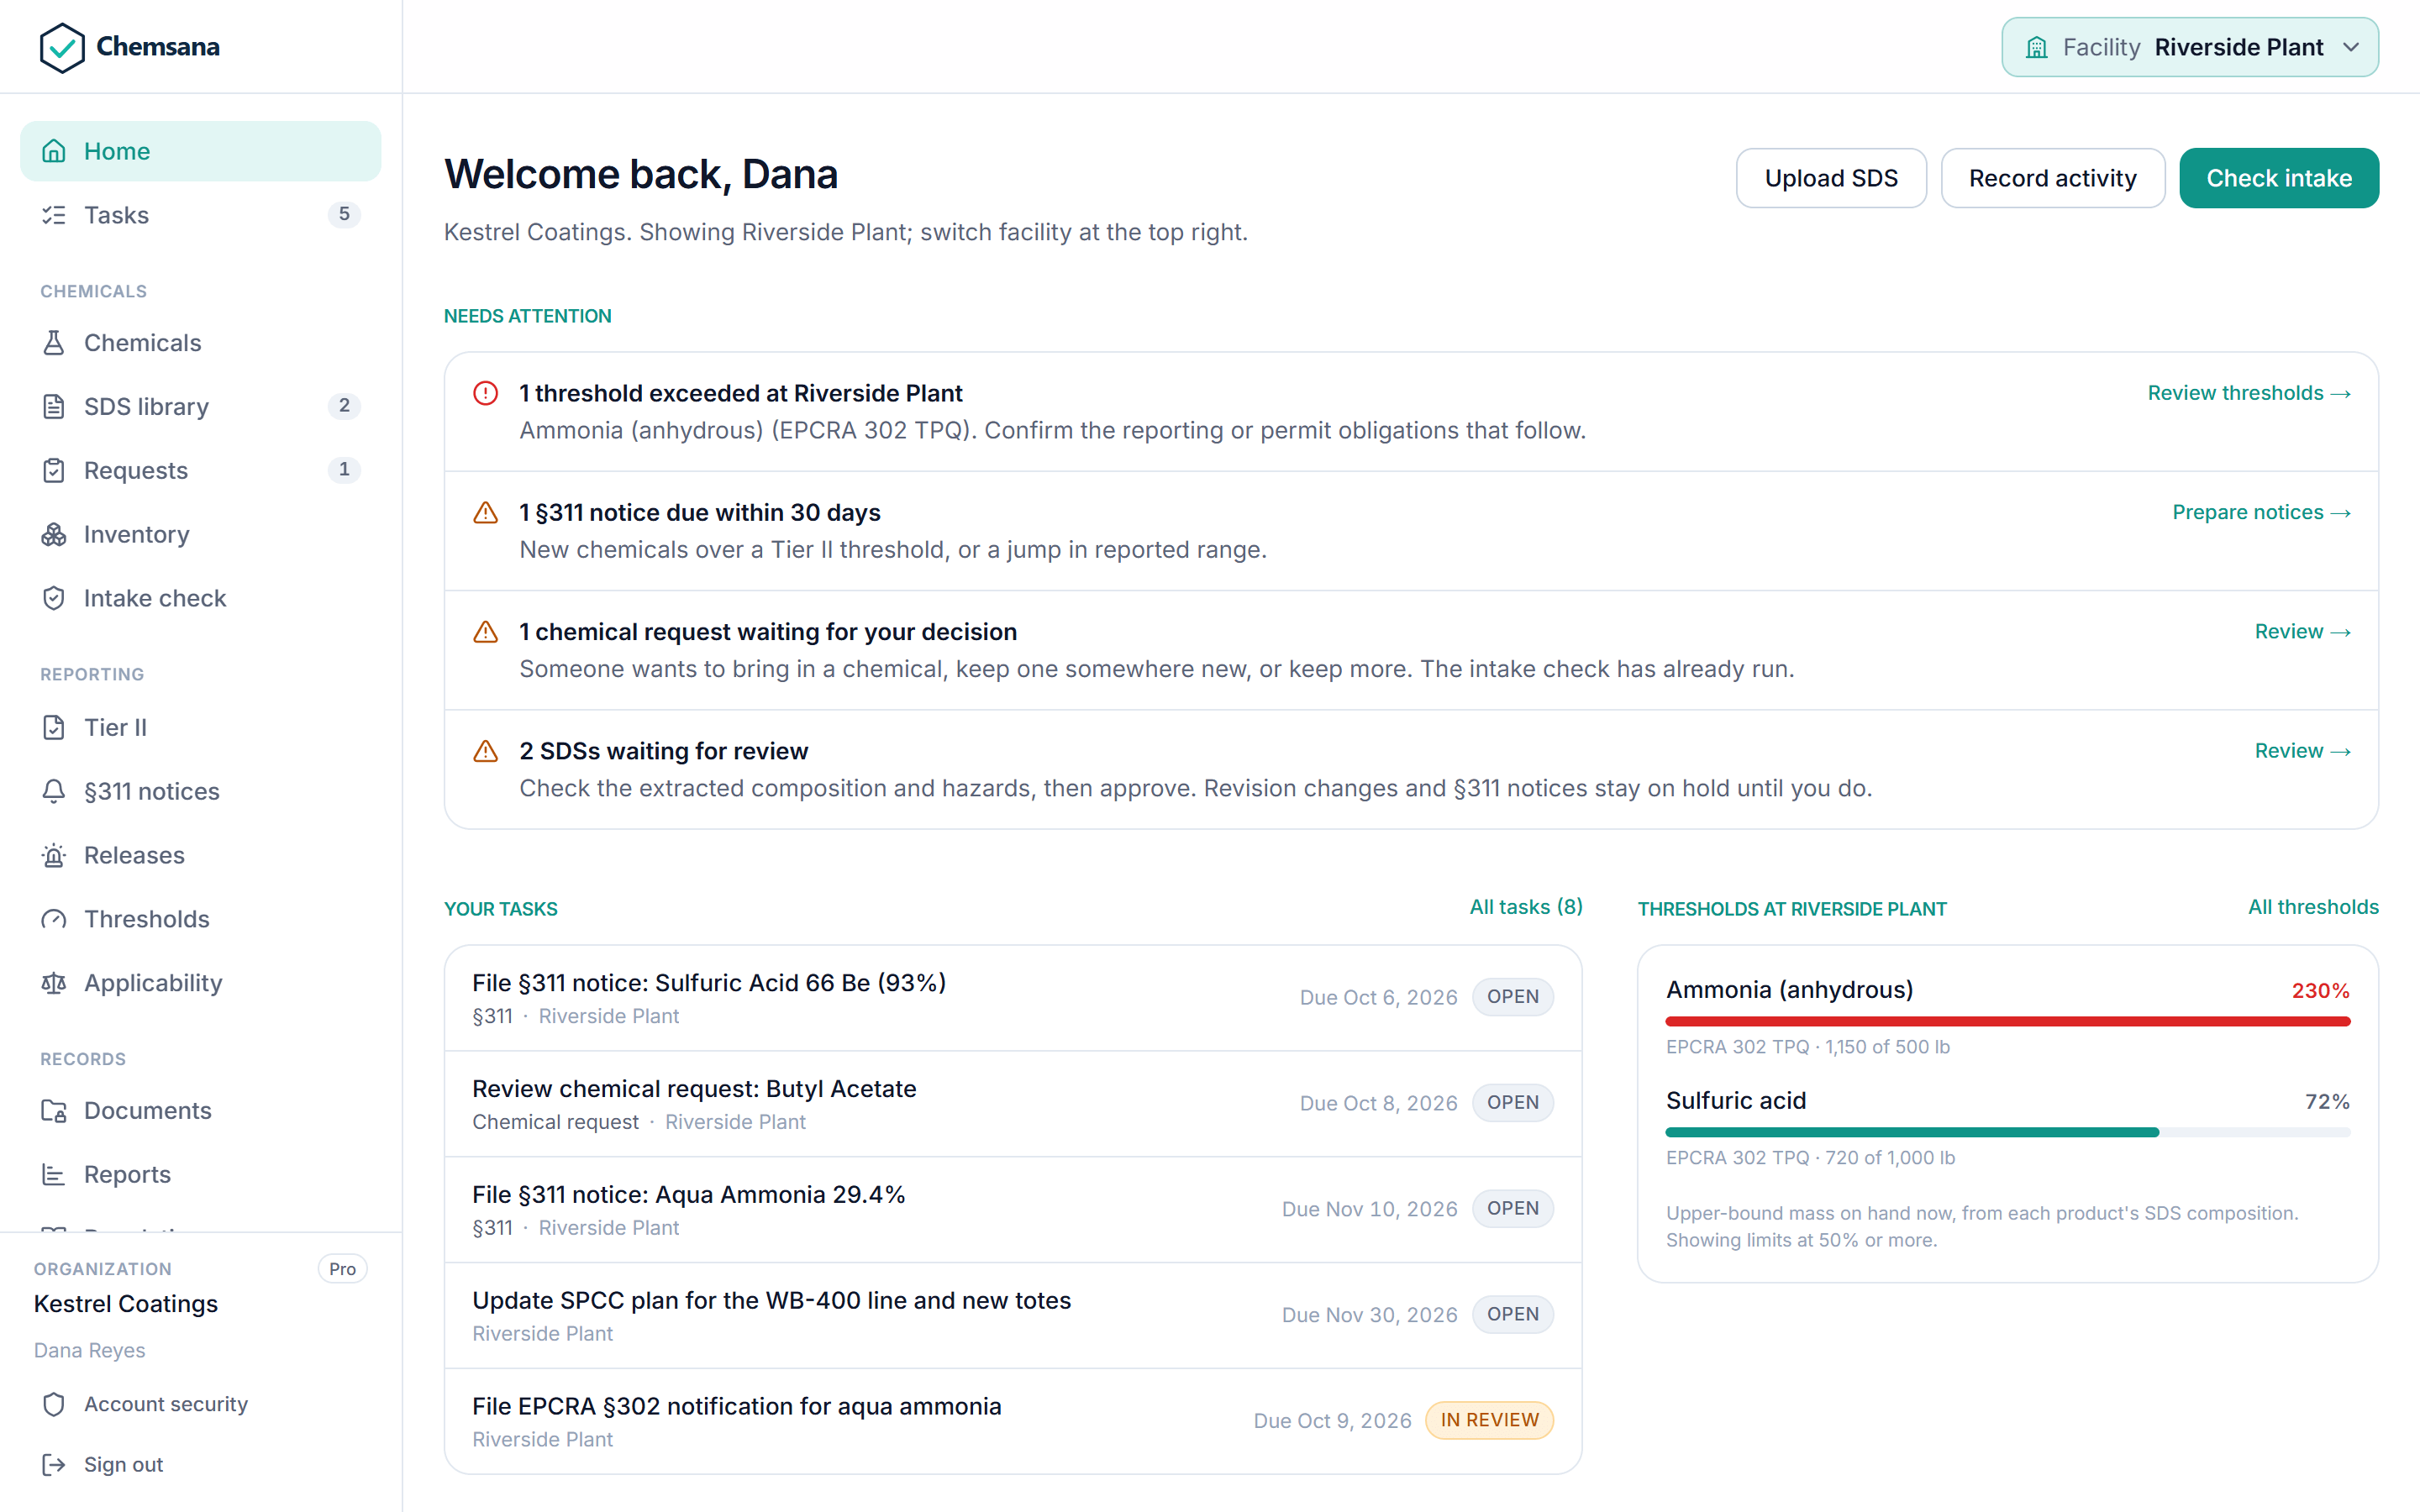The image size is (2420, 1512).
Task: Open the Chemicals flask icon
Action: 54,343
